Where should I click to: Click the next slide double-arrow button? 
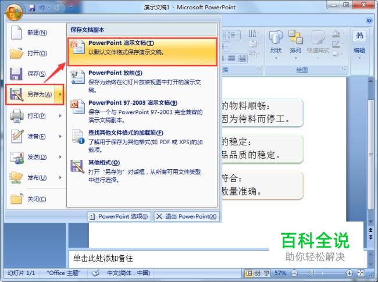click(370, 237)
